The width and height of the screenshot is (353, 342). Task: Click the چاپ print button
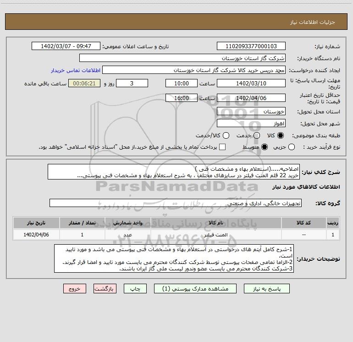135,289
